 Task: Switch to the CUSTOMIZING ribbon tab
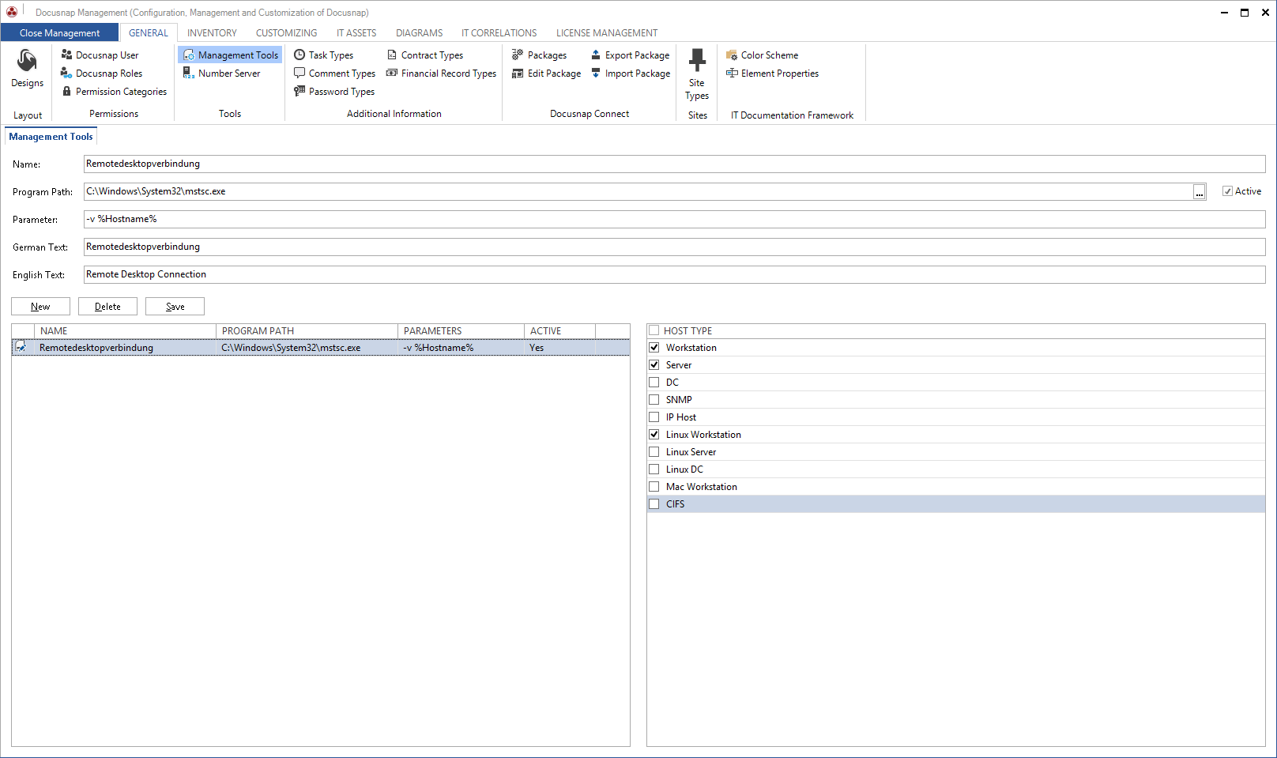point(286,33)
